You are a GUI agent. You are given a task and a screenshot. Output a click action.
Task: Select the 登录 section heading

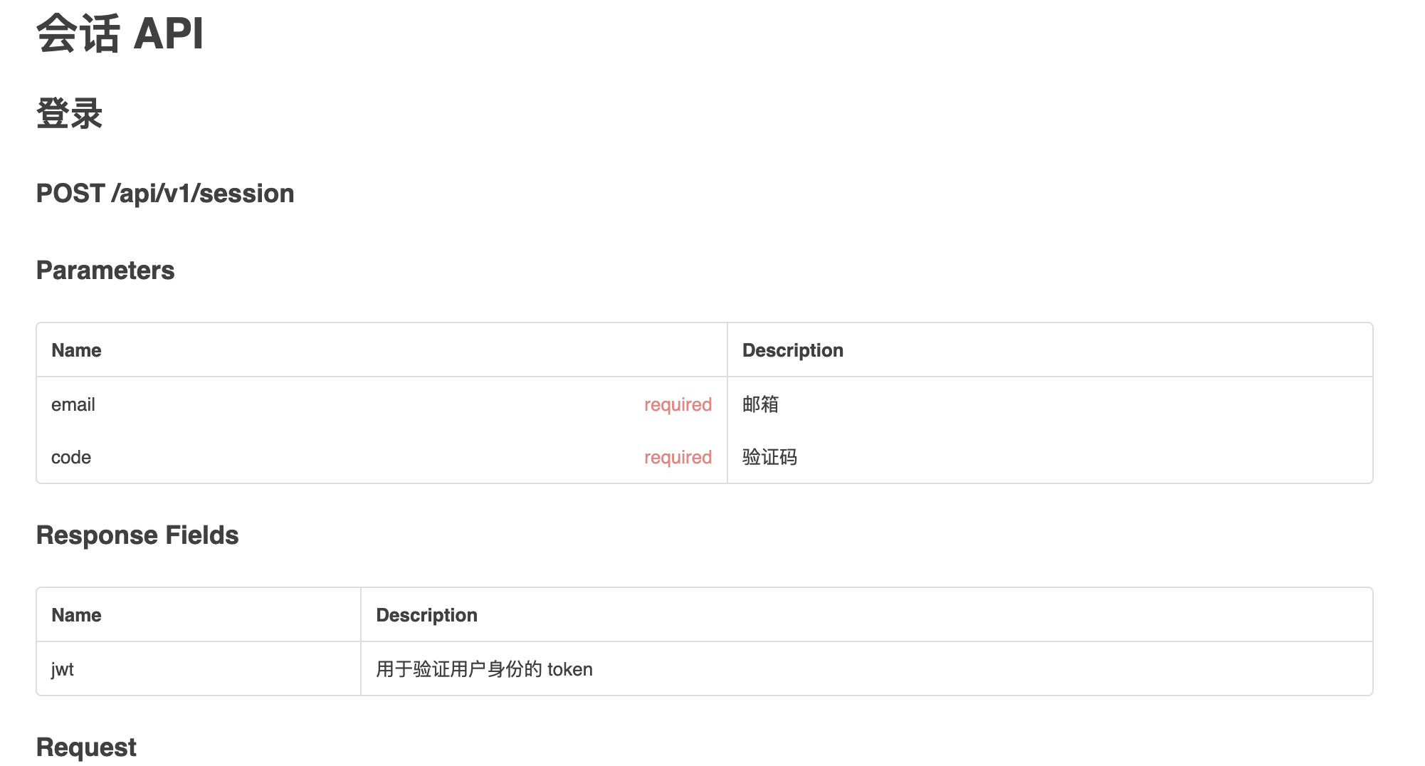(70, 114)
